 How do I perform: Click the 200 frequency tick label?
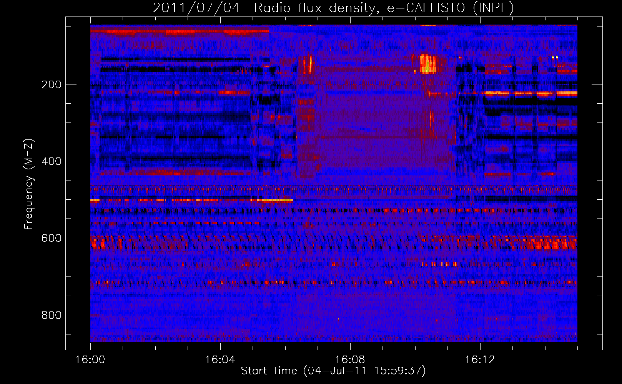point(52,84)
